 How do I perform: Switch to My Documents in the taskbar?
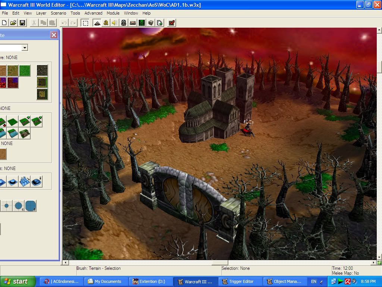tap(106, 281)
